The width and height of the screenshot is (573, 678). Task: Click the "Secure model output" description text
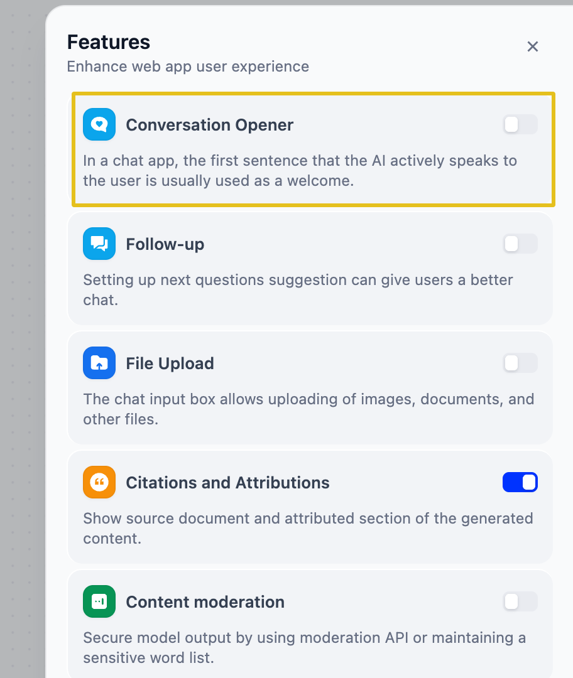[304, 648]
